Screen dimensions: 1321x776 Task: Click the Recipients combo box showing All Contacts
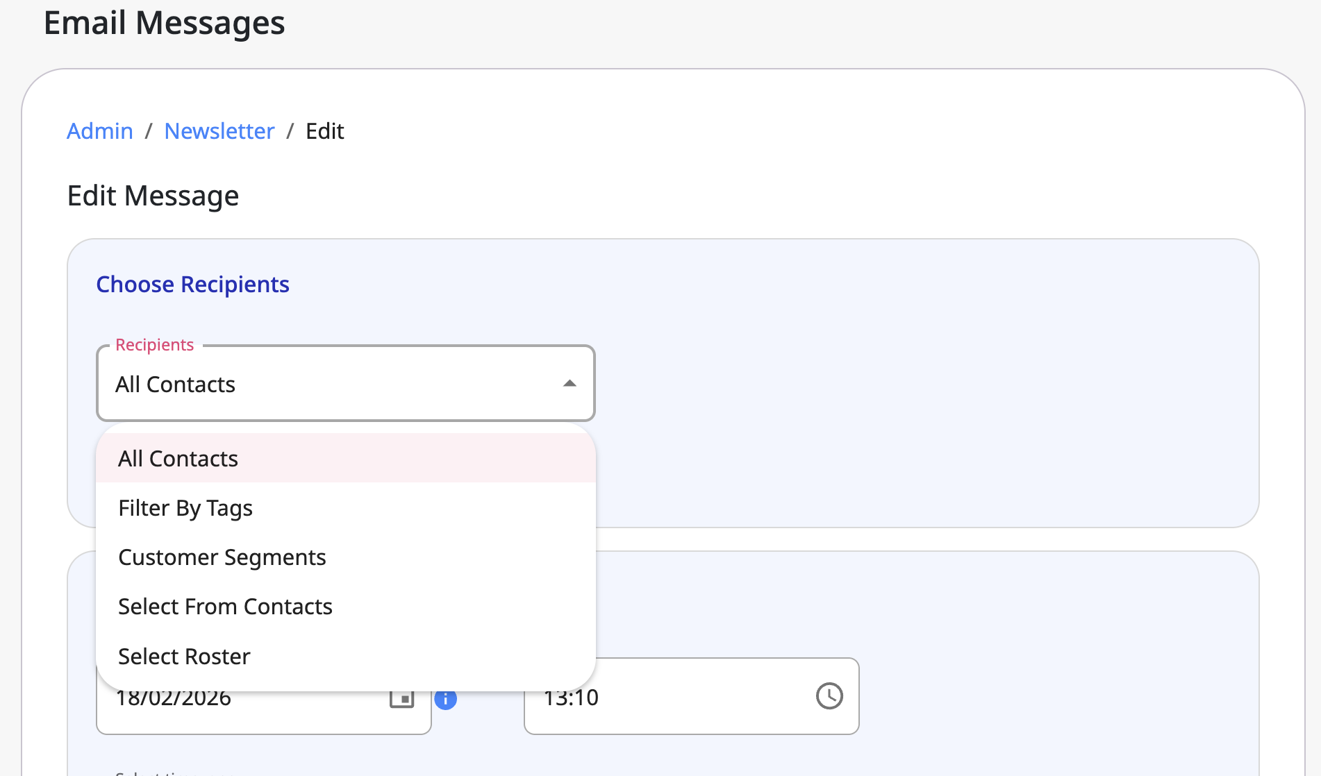346,383
